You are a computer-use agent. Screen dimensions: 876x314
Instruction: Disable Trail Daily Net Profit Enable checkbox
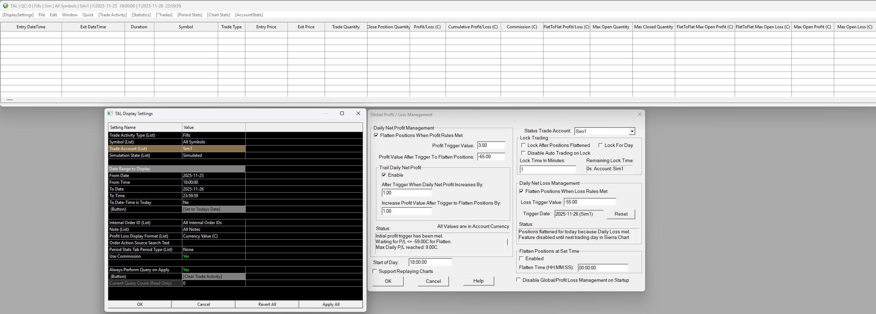tap(384, 175)
